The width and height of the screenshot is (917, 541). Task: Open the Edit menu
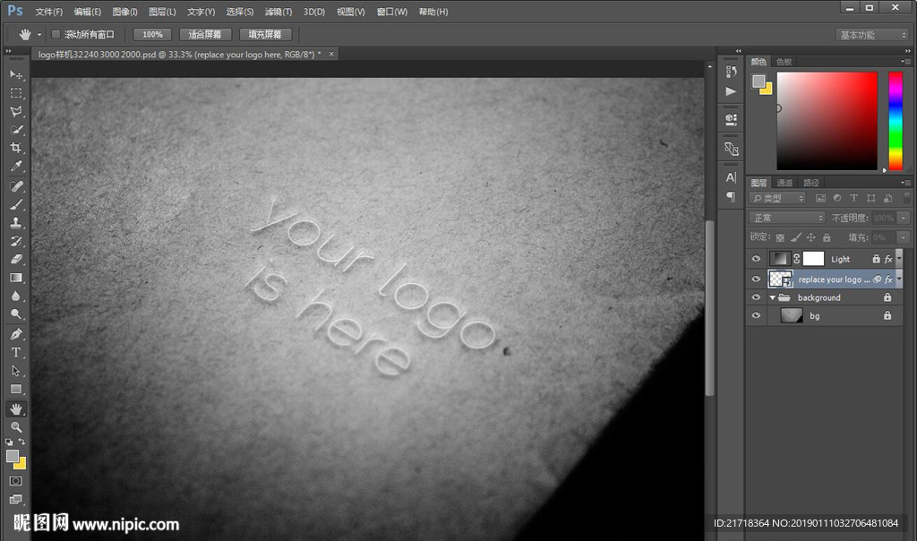(87, 12)
